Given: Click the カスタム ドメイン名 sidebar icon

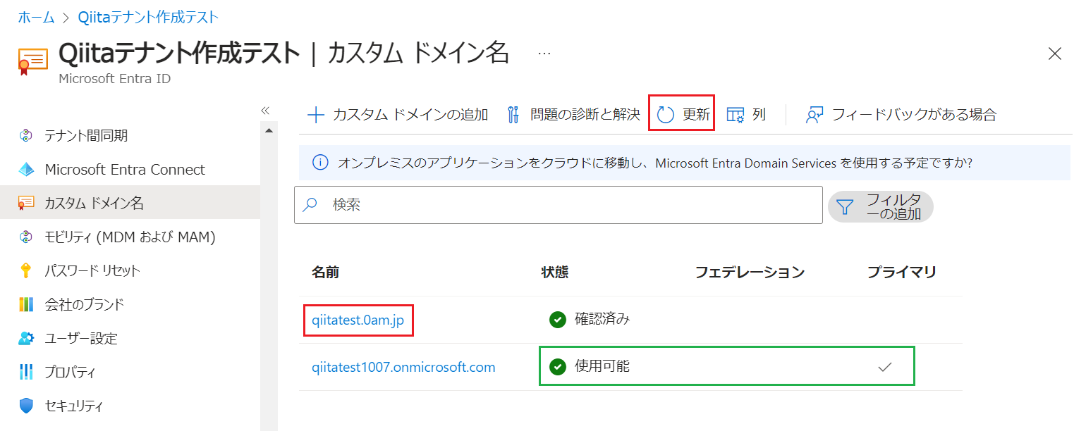Looking at the screenshot, I should click(x=26, y=204).
